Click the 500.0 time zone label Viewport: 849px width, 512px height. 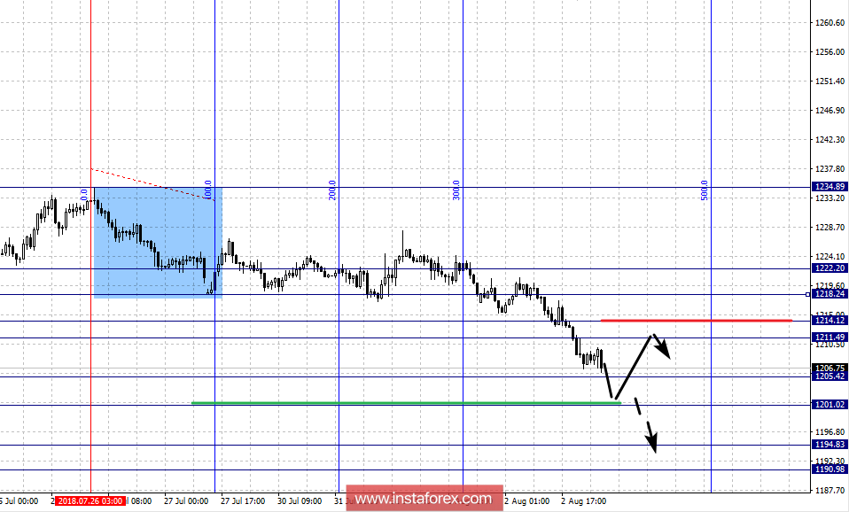coord(705,190)
